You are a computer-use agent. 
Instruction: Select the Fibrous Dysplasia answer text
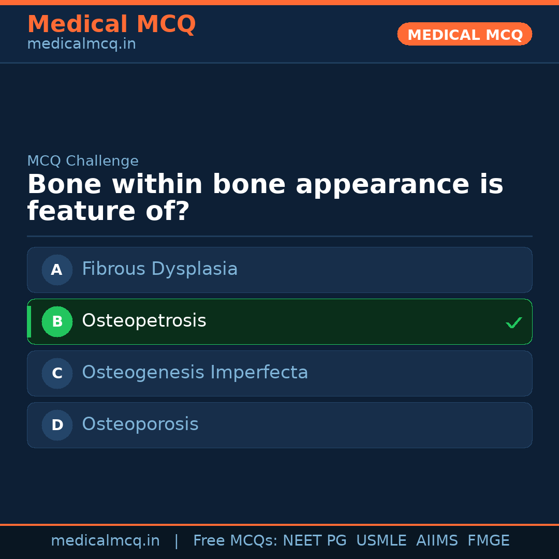159,269
